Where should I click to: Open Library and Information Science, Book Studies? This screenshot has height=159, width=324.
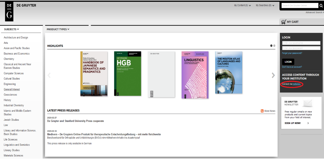(x=20, y=132)
